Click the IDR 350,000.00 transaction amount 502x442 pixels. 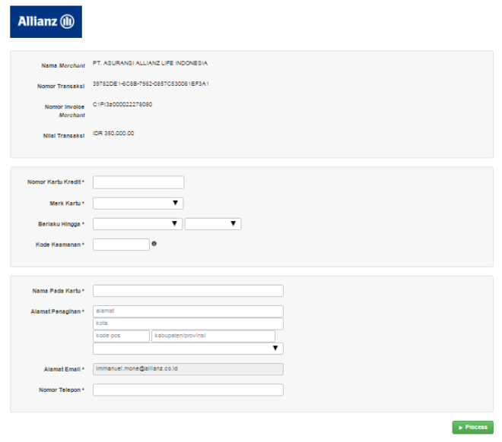coord(113,133)
